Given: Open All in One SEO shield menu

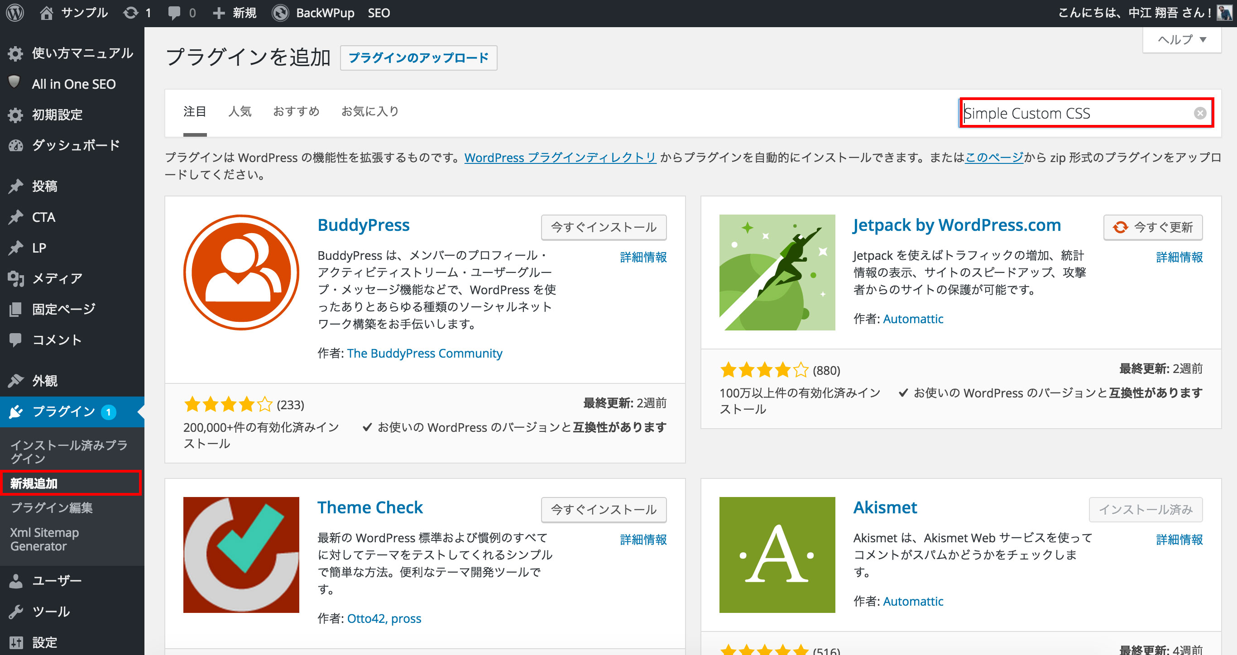Looking at the screenshot, I should 14,82.
